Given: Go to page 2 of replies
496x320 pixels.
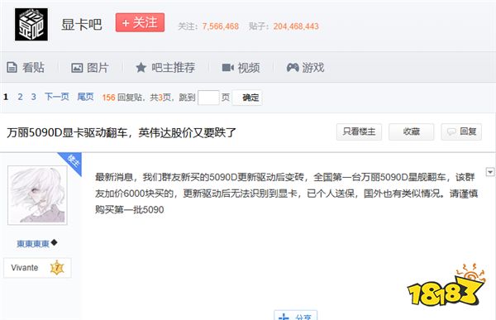Looking at the screenshot, I should coord(20,97).
